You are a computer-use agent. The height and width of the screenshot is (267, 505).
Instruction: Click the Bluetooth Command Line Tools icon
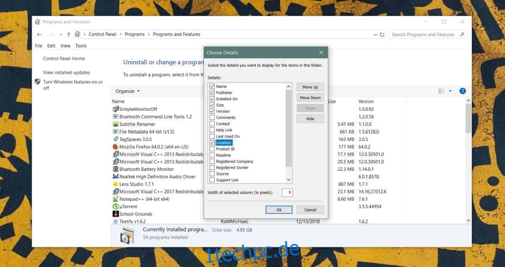(x=116, y=117)
